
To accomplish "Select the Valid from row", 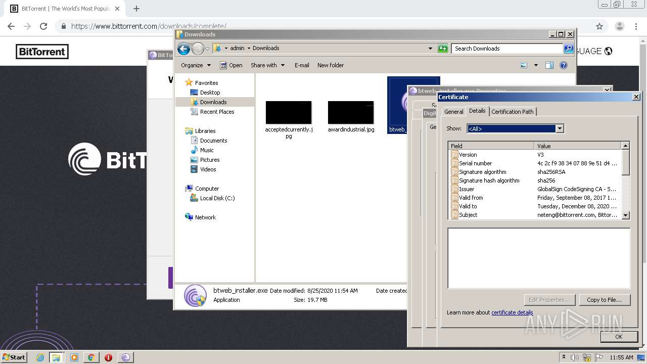I will pos(535,198).
